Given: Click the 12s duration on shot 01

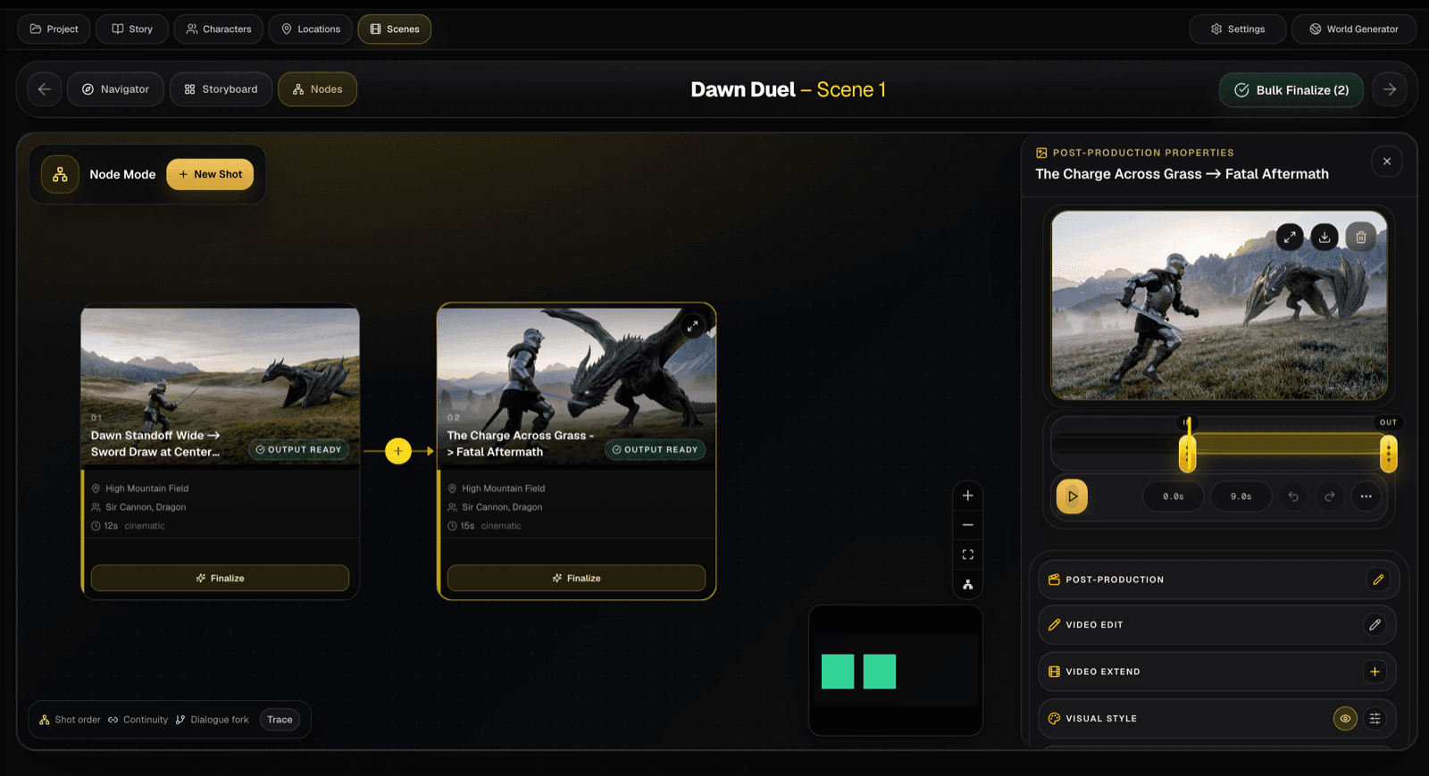Looking at the screenshot, I should point(111,526).
